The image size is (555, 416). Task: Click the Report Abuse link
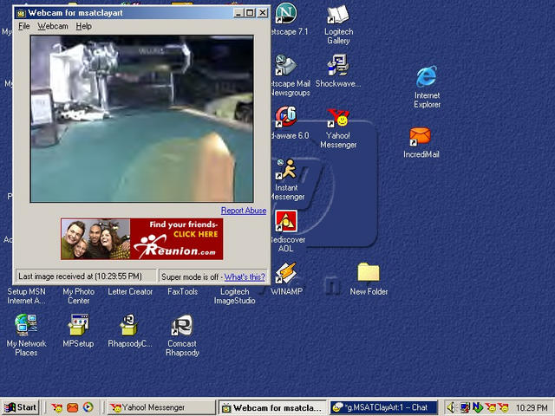tap(244, 211)
